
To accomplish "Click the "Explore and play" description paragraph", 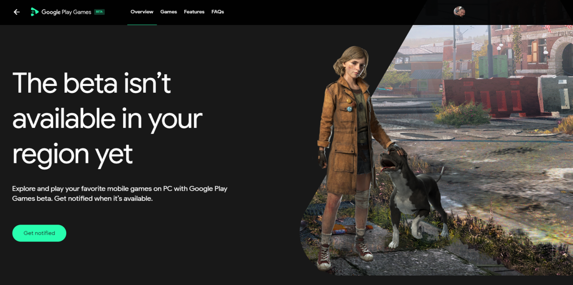I will [x=120, y=193].
